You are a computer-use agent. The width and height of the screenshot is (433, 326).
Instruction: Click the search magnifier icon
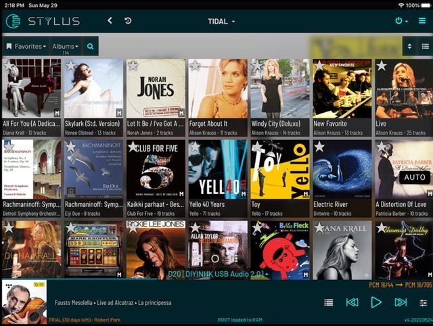click(90, 47)
